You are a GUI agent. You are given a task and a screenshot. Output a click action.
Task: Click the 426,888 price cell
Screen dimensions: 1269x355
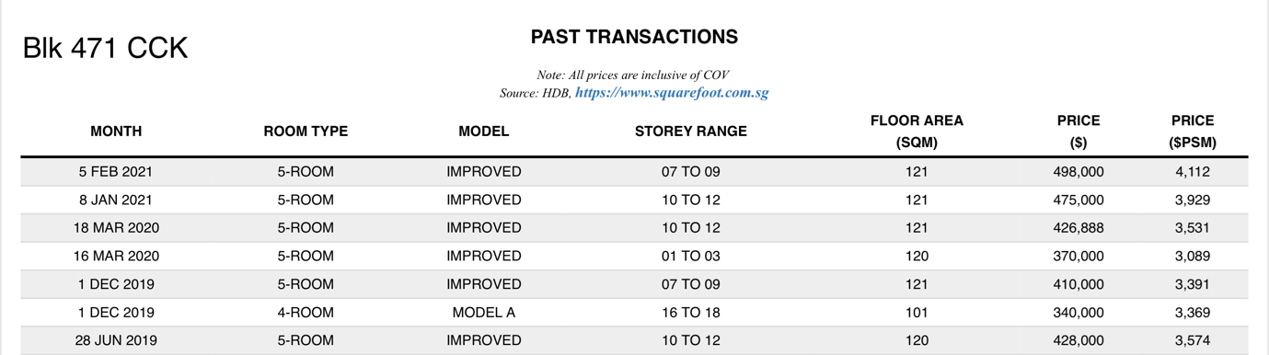(x=1079, y=228)
